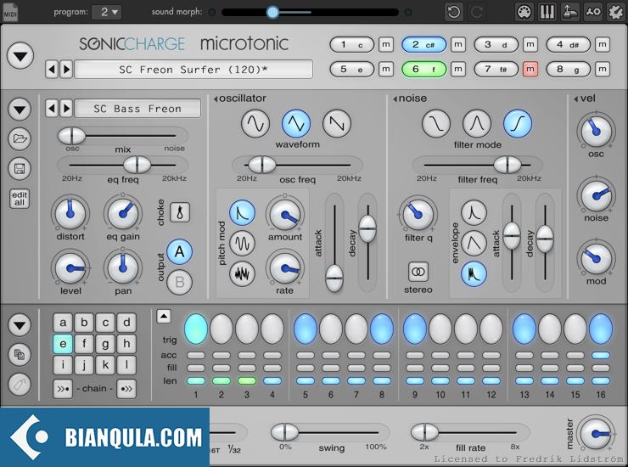
Task: Select drum channel 1 c
Action: [351, 44]
